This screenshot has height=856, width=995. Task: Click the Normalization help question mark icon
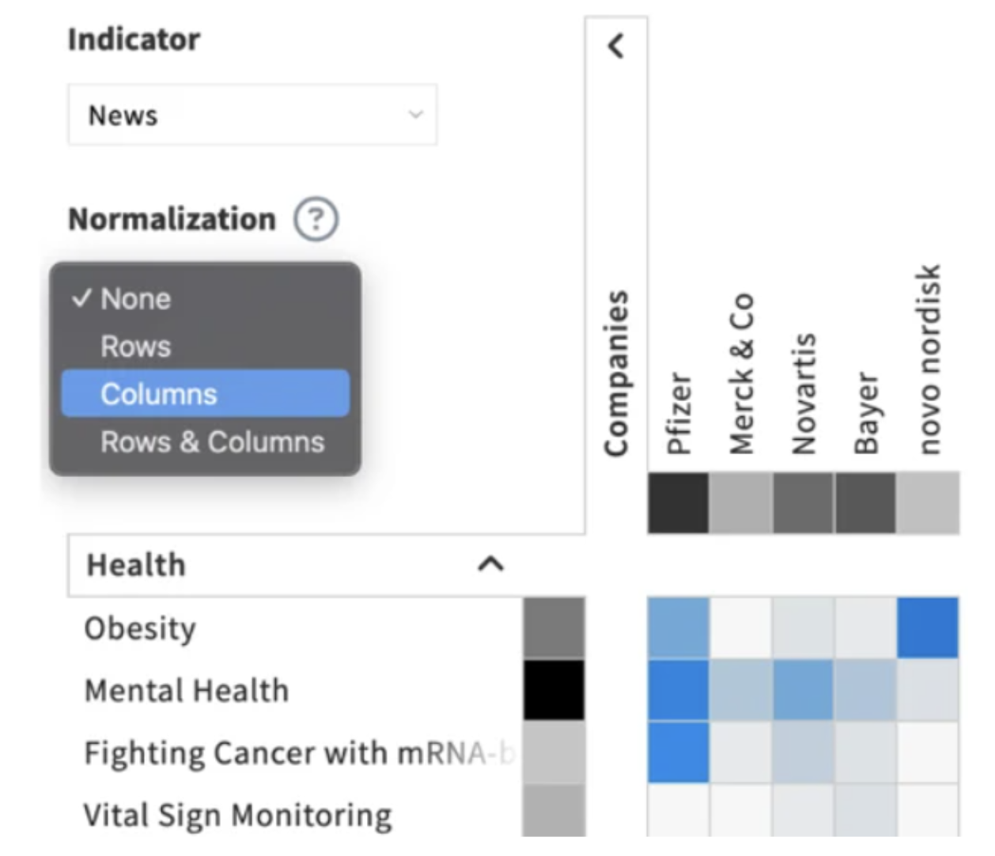316,219
